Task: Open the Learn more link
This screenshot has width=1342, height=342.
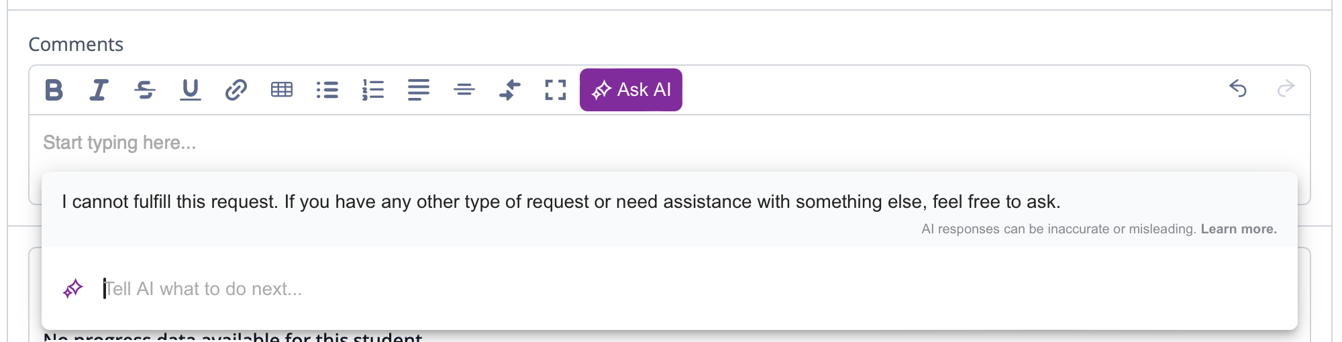Action: (1239, 229)
